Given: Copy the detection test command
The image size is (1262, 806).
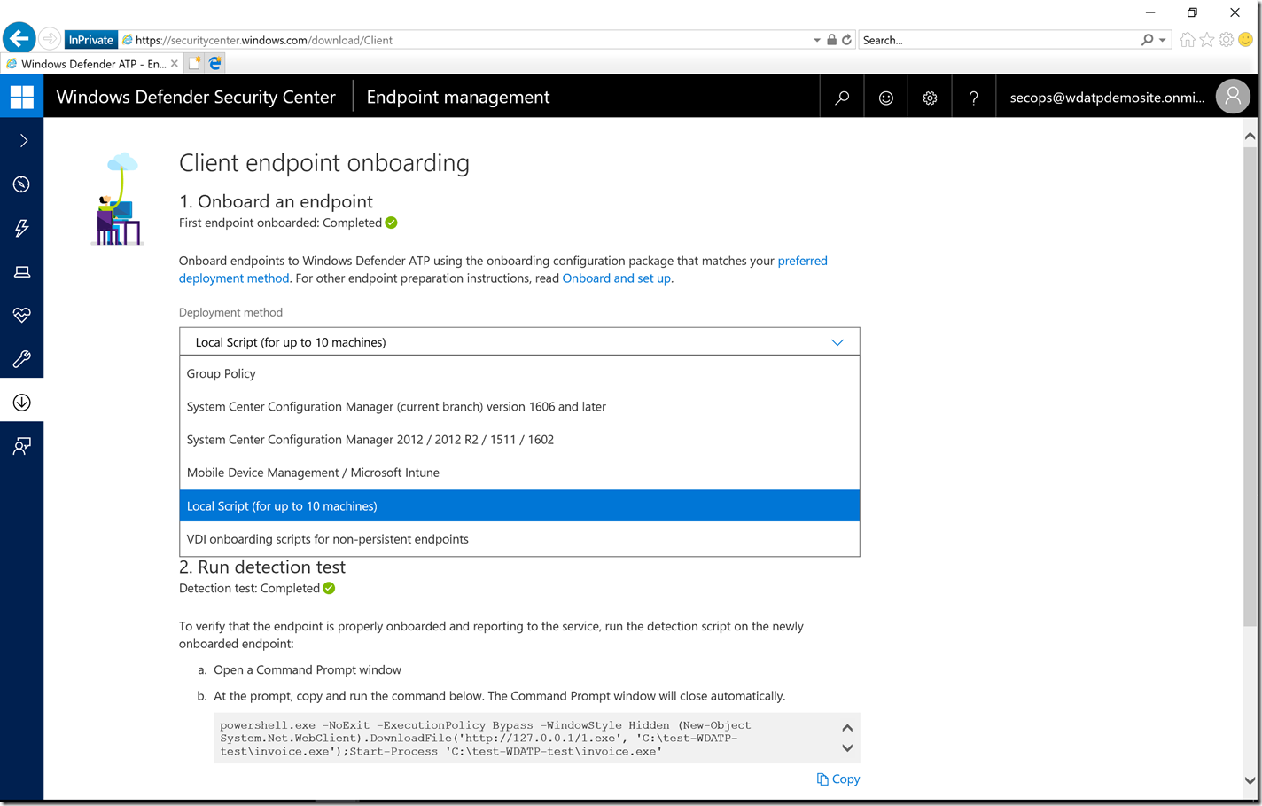Looking at the screenshot, I should [838, 779].
